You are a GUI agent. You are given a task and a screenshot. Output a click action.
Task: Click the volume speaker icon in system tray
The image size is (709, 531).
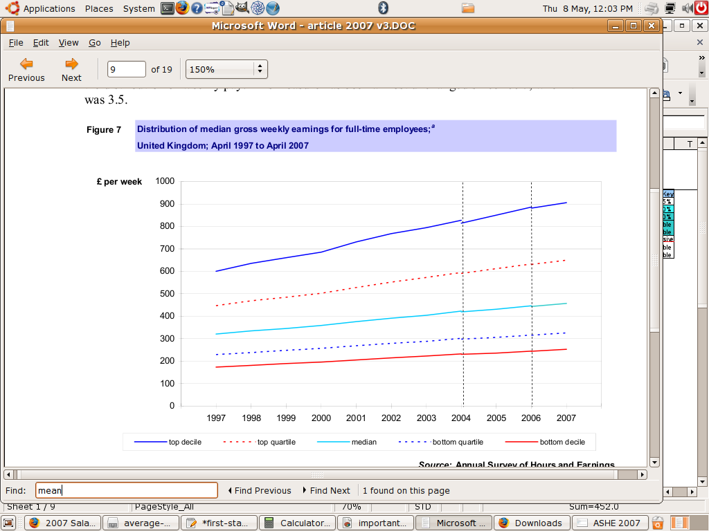[x=686, y=8]
